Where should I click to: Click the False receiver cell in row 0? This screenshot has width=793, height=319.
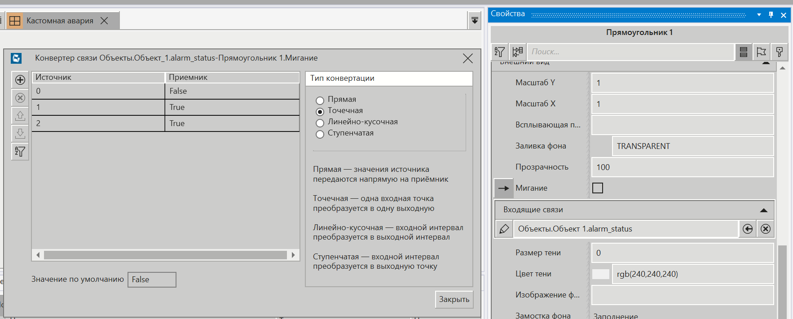[232, 91]
